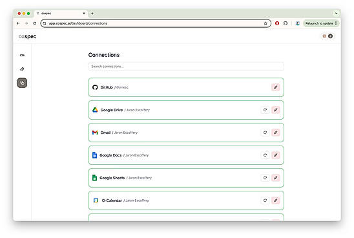Click the top sidebar icon above the rocket
The image size is (354, 238).
click(x=22, y=55)
